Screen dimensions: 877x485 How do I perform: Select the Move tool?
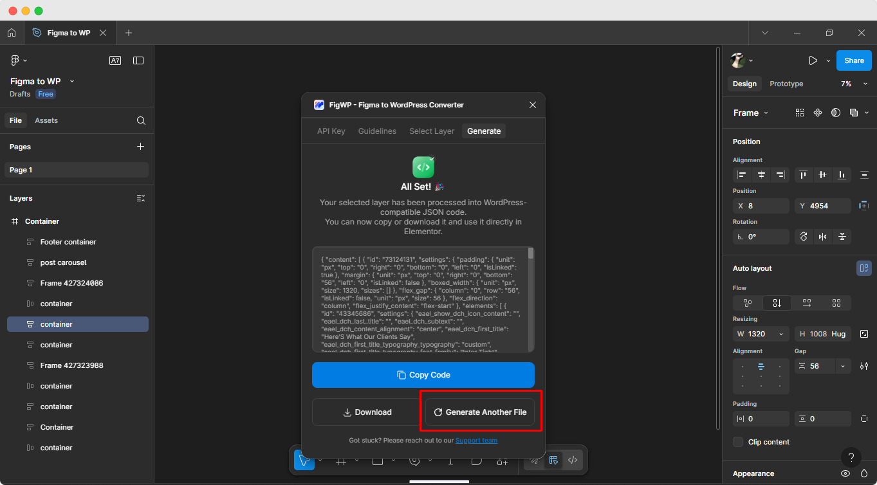click(304, 461)
